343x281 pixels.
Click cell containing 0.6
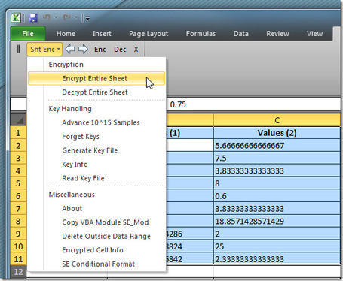[x=277, y=196]
